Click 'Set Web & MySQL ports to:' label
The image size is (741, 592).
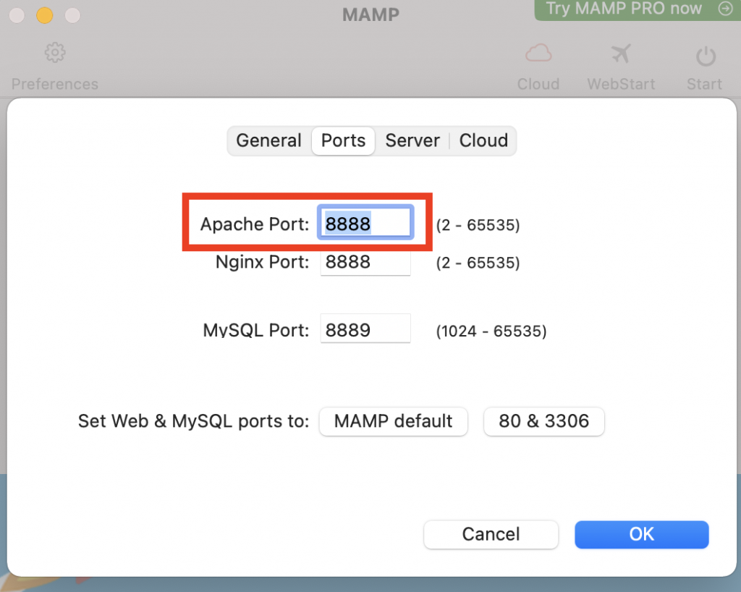coord(193,421)
